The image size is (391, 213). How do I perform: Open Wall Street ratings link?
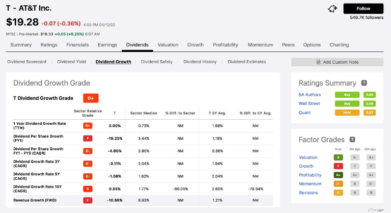(309, 103)
